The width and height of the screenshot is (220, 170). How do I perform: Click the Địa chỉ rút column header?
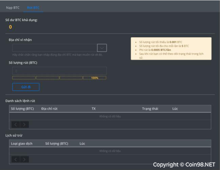[49, 109]
